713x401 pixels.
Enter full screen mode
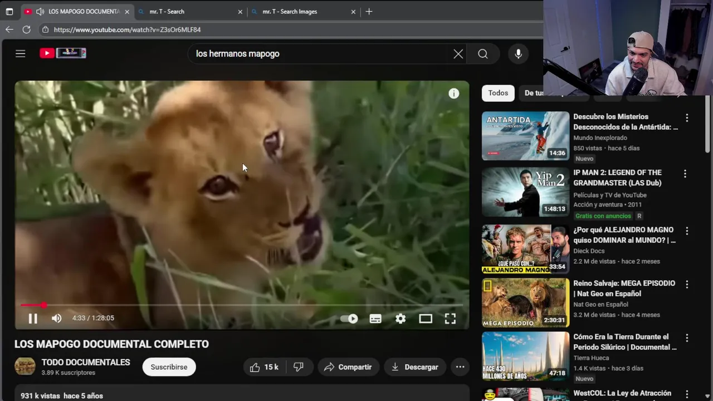(x=450, y=319)
